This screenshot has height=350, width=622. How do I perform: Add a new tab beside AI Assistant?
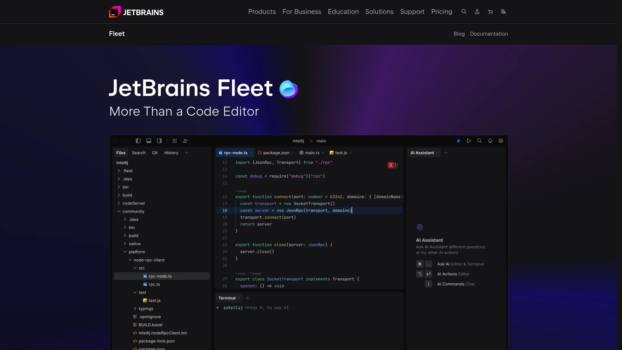tap(446, 153)
